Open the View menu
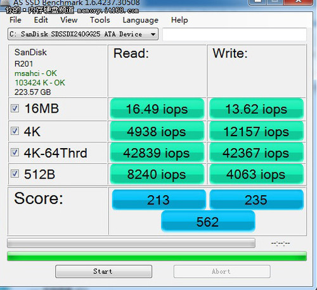Viewport: 317px width, 290px height. (69, 20)
